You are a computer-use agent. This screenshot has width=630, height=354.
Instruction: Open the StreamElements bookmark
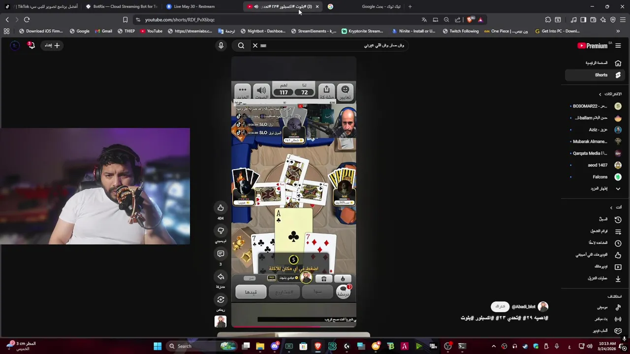pos(313,31)
